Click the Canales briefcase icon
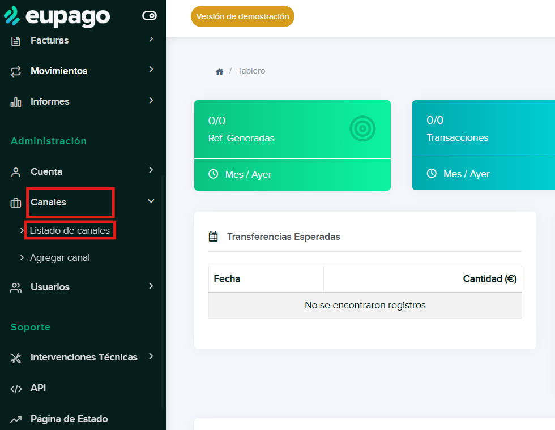This screenshot has width=555, height=430. (x=16, y=203)
